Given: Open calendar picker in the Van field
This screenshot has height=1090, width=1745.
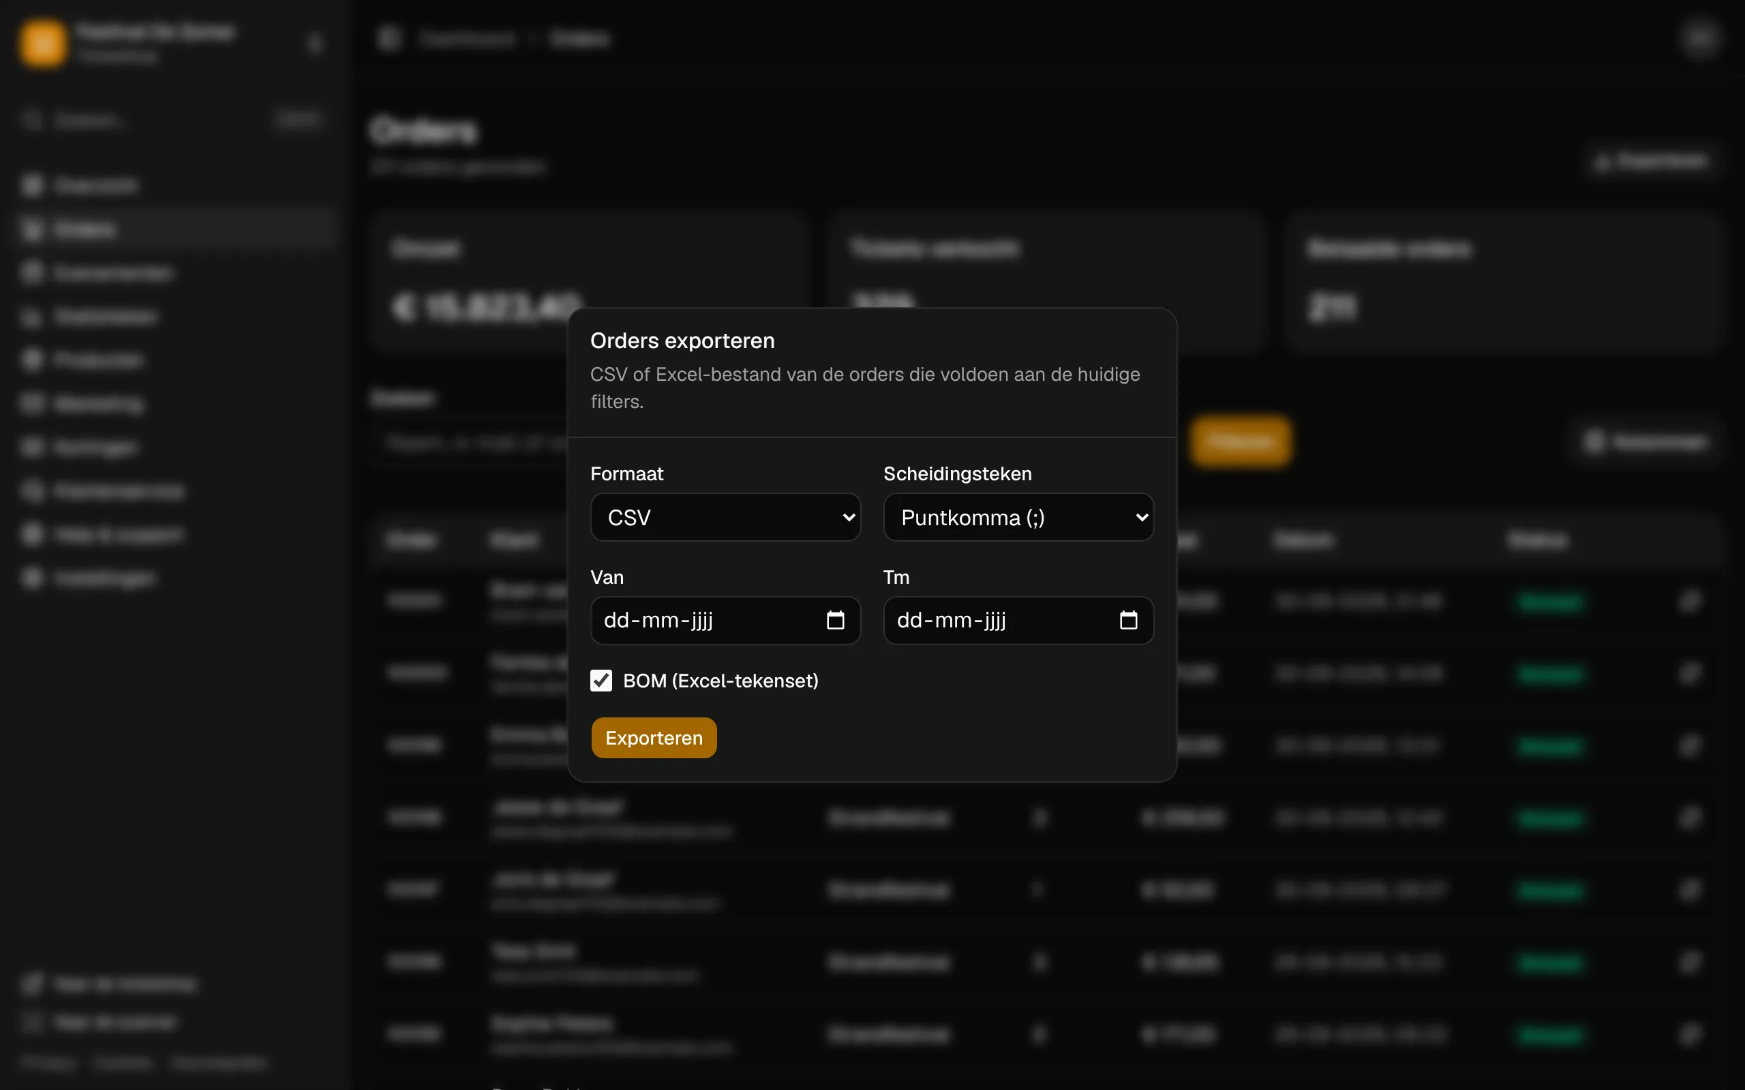Looking at the screenshot, I should [x=835, y=620].
